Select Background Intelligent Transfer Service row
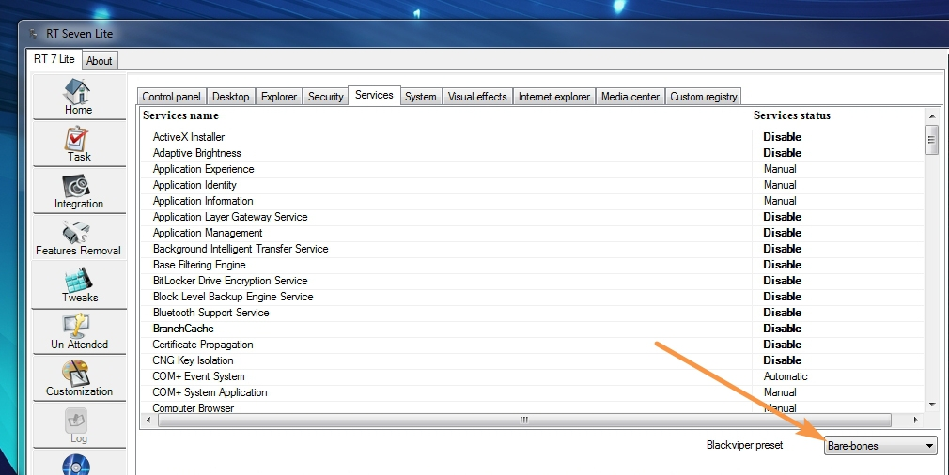Screen dimensions: 949x475 [x=533, y=249]
